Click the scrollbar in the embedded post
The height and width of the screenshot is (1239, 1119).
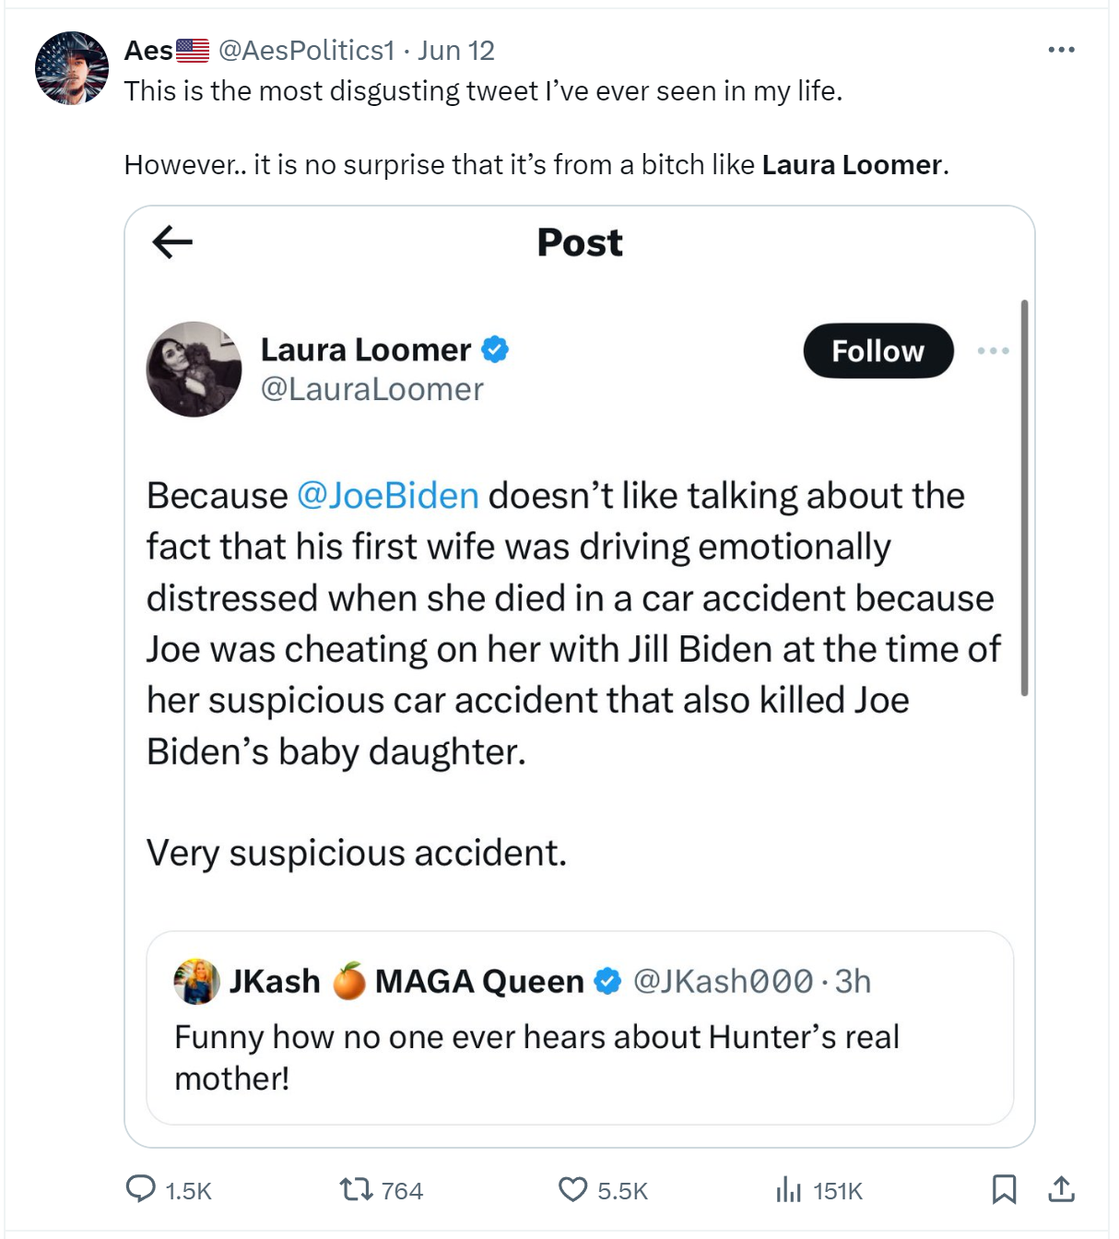(x=1024, y=498)
